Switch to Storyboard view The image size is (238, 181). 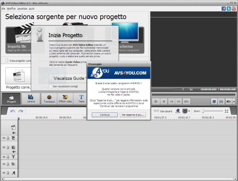tap(163, 111)
